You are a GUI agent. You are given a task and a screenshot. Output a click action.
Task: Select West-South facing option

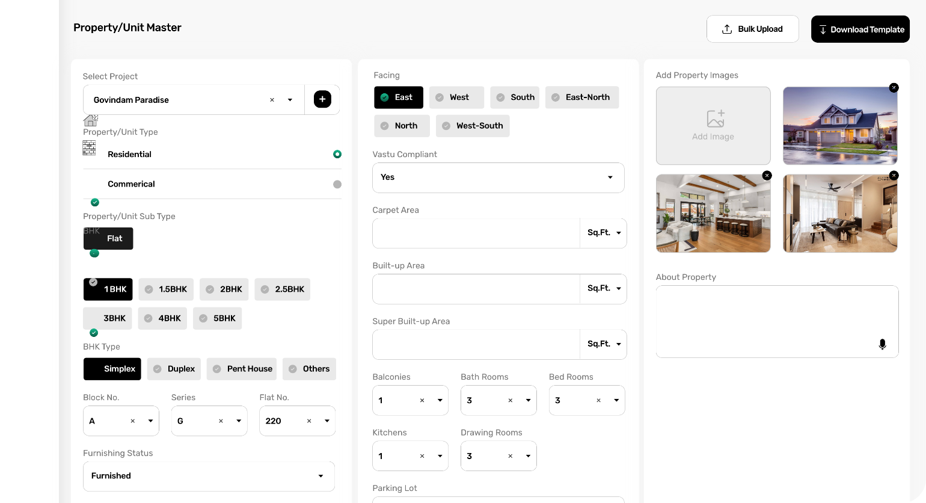pos(473,126)
